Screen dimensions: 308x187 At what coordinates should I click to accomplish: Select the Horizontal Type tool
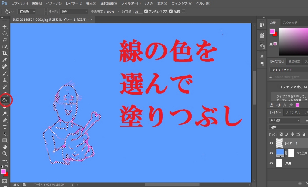click(x=5, y=127)
